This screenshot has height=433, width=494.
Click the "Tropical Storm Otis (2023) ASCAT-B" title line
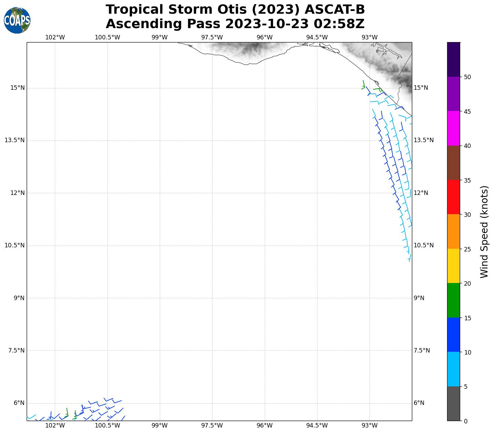(x=235, y=10)
